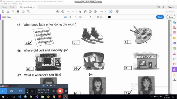This screenshot has height=99, width=177.
Task: Open the Comment side tool
Action: point(174,38)
